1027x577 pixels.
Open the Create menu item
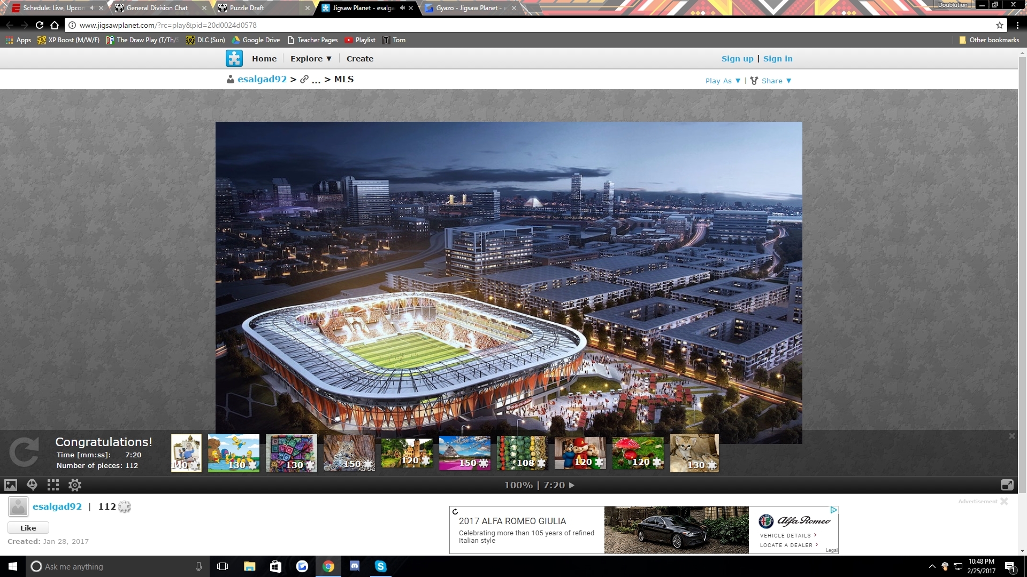[359, 59]
